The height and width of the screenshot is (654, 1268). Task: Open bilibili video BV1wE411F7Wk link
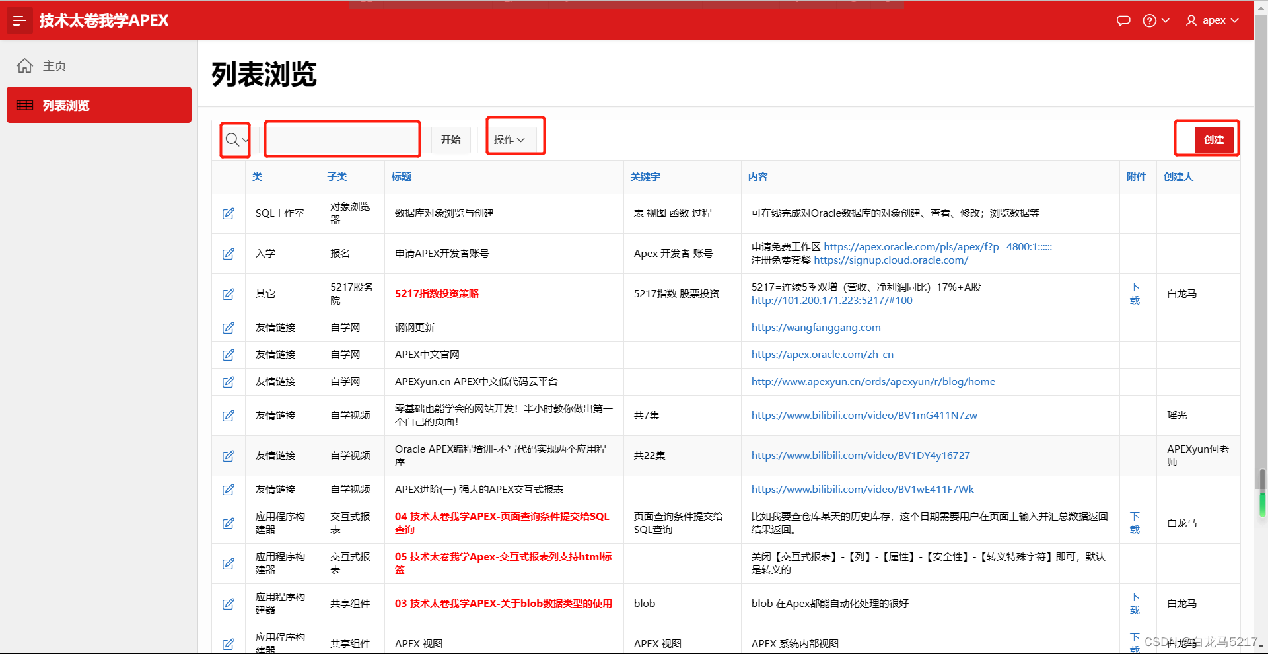point(863,490)
